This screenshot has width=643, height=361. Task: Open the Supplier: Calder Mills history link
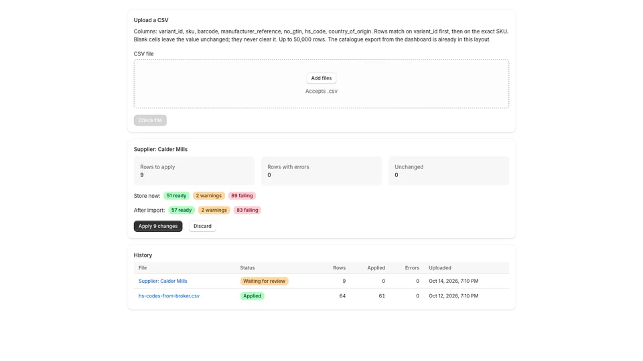click(x=163, y=281)
